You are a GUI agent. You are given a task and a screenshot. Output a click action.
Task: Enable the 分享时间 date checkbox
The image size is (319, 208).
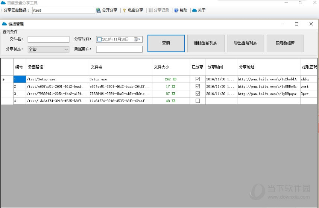pos(99,39)
